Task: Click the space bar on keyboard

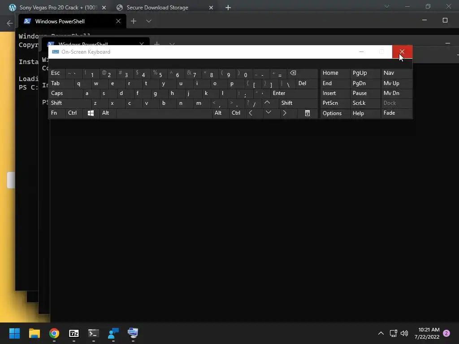Action: pyautogui.click(x=164, y=113)
